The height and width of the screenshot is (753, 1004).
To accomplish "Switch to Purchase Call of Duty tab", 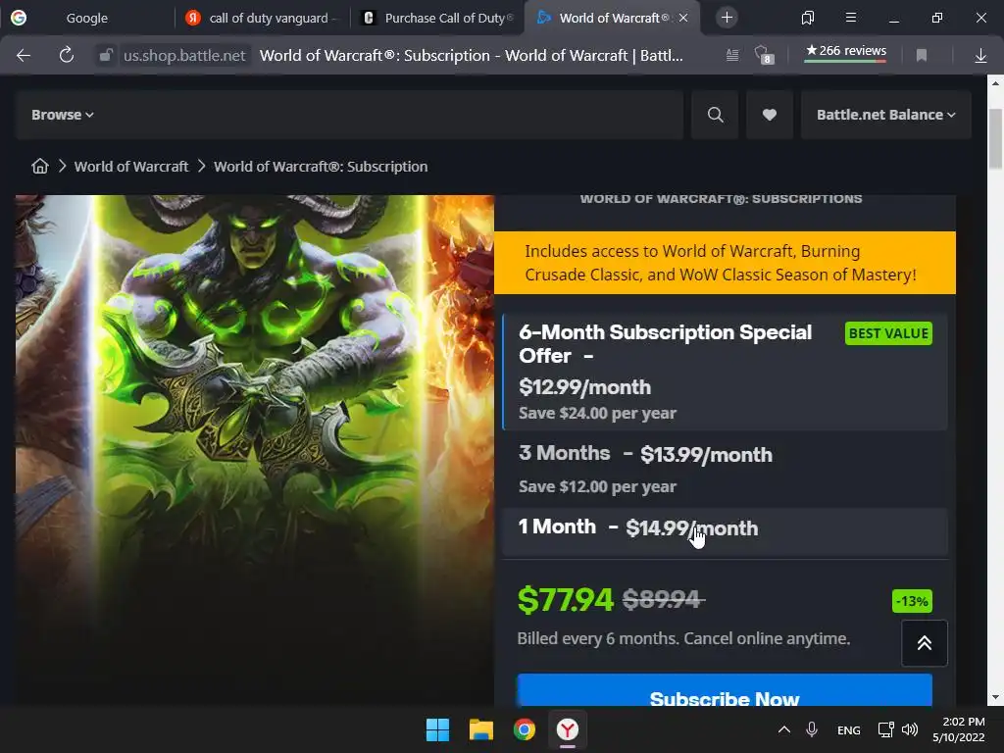I will pyautogui.click(x=438, y=18).
